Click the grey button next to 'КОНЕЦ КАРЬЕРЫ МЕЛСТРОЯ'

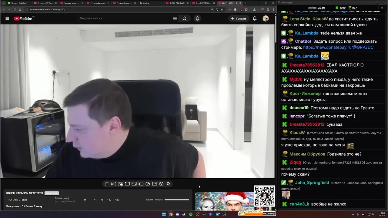tap(52, 193)
